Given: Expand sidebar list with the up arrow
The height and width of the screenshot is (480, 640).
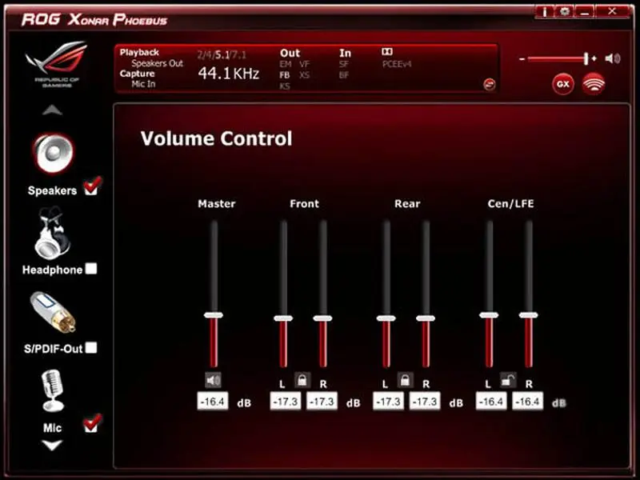Looking at the screenshot, I should click(x=53, y=110).
